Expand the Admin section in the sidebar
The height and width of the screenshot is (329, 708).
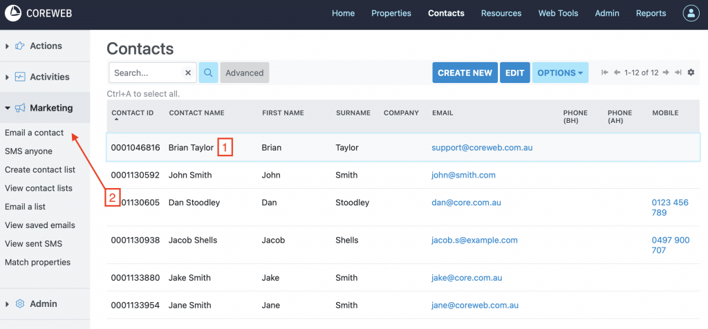[43, 303]
